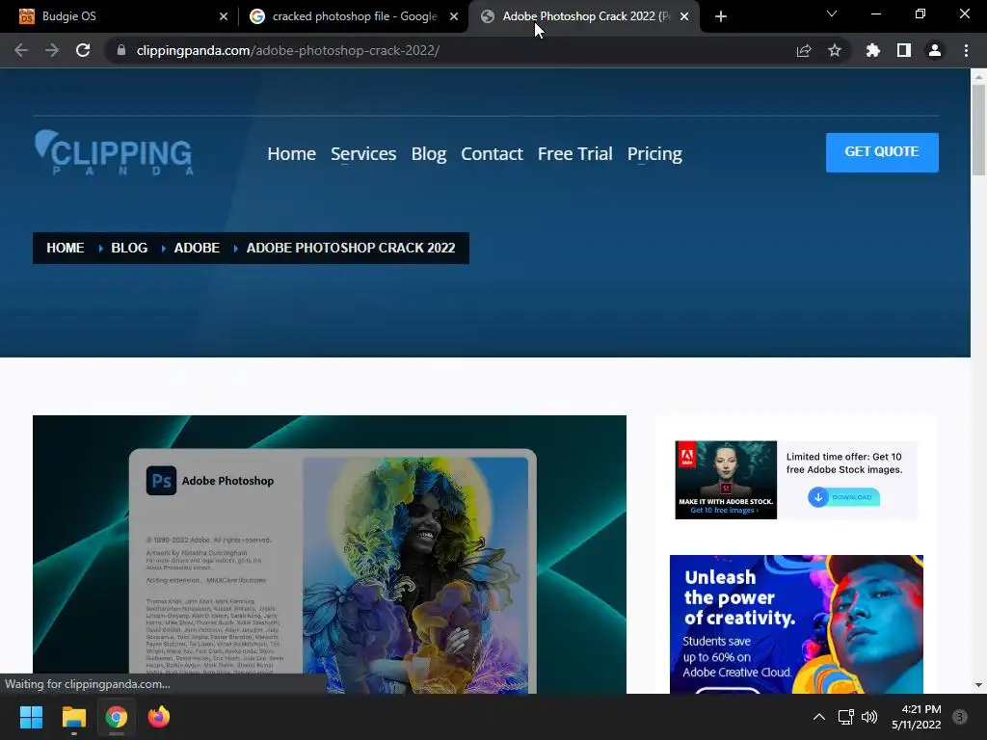Click the browser forward arrow
The height and width of the screenshot is (740, 987).
click(x=52, y=50)
